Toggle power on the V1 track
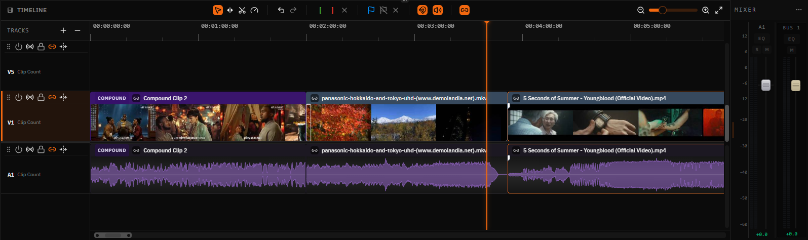 point(19,97)
